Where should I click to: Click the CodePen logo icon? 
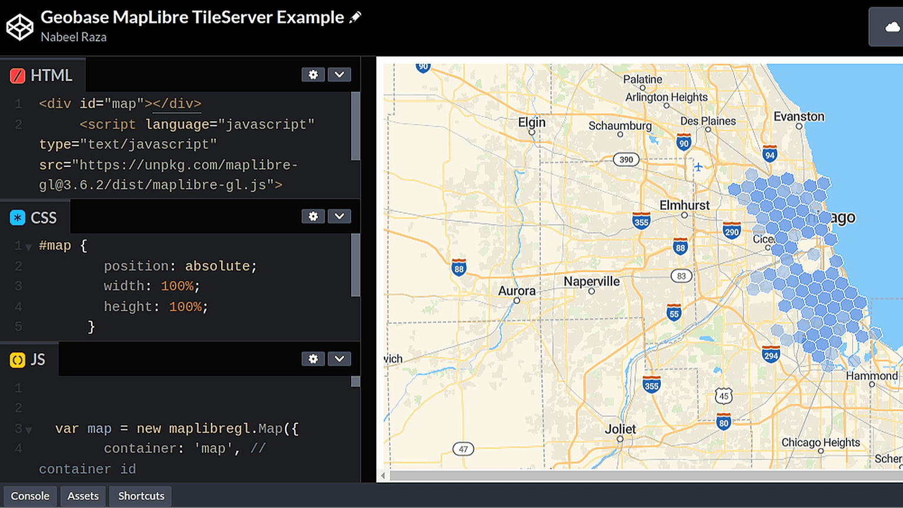[20, 27]
